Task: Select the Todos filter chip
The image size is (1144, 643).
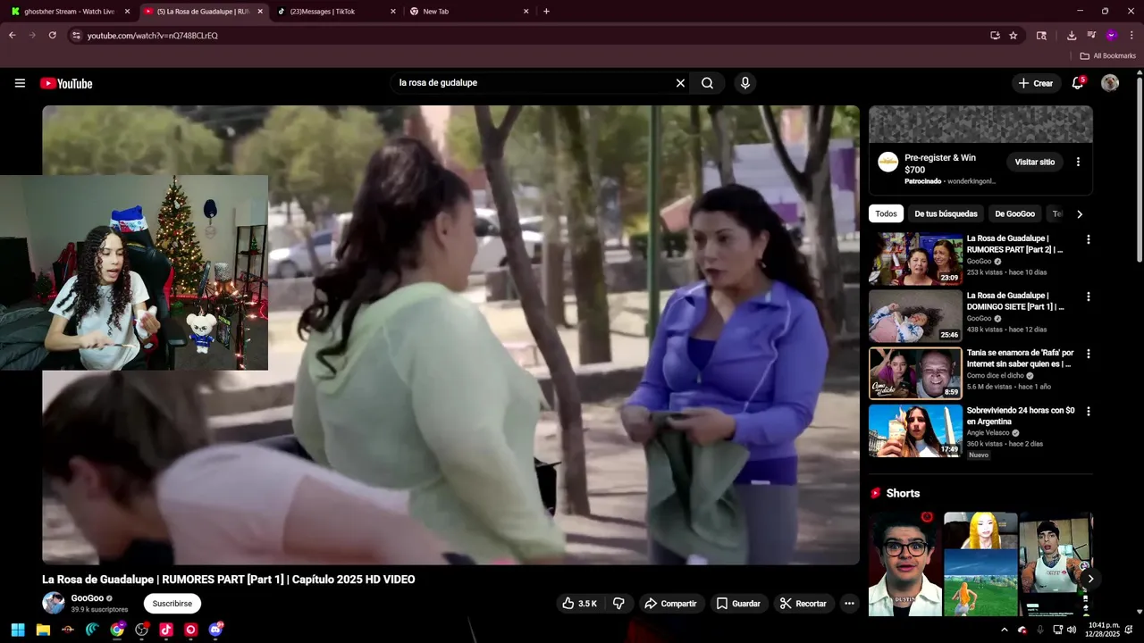Action: 886,214
